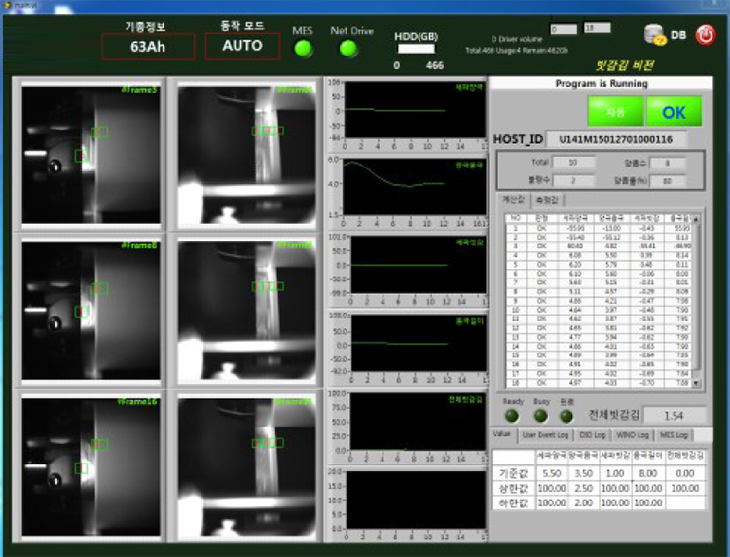The image size is (730, 557).
Task: Click the 상한값 row header
Action: pyautogui.click(x=514, y=488)
